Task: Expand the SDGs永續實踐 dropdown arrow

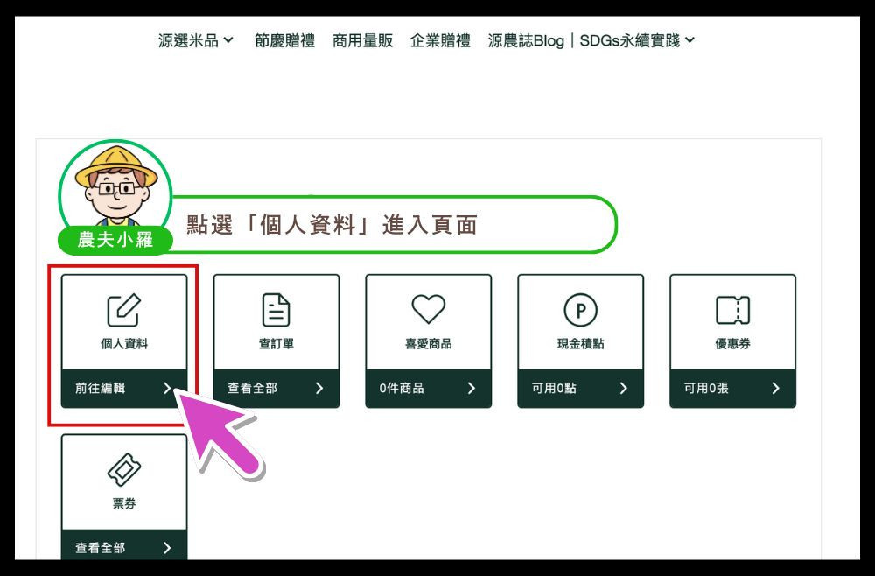Action: 689,40
